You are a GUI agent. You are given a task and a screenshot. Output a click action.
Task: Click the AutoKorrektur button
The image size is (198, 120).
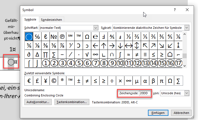tap(38, 102)
